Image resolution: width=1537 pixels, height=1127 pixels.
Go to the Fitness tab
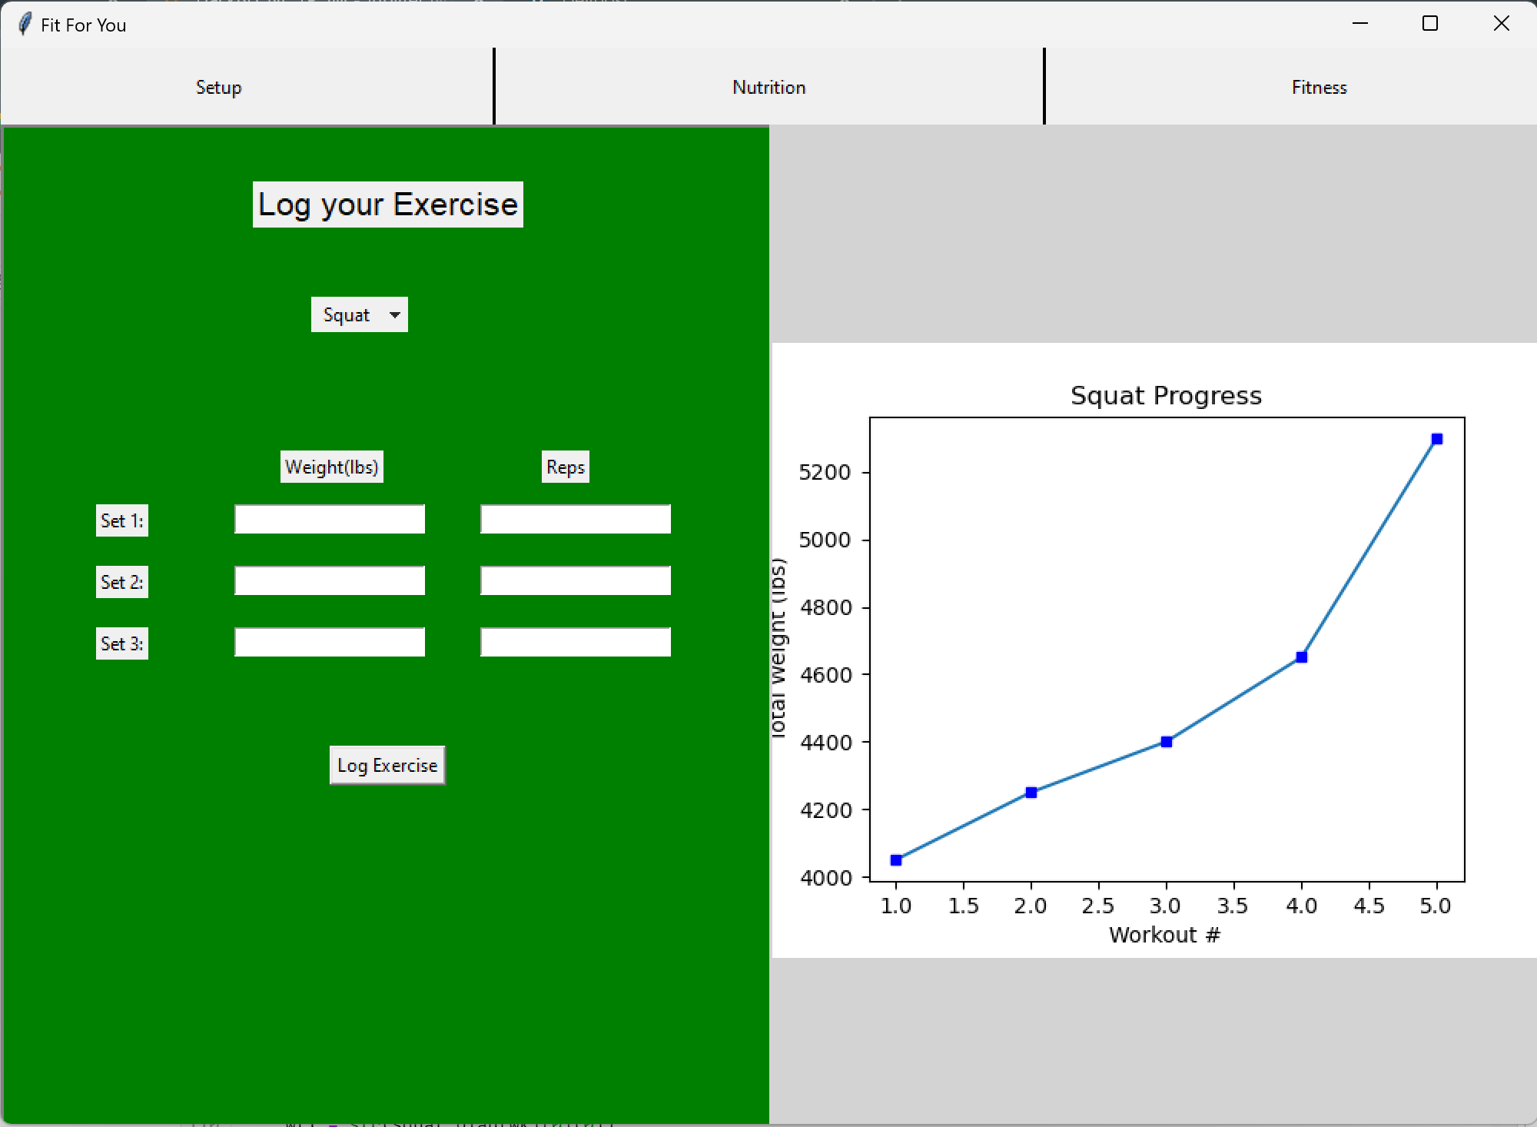(x=1319, y=88)
